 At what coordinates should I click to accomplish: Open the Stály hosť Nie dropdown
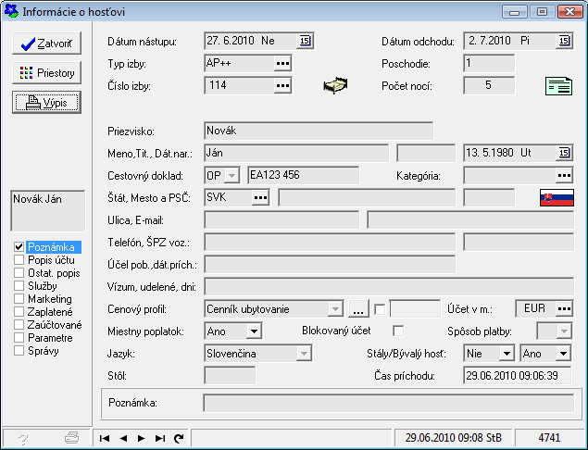506,353
